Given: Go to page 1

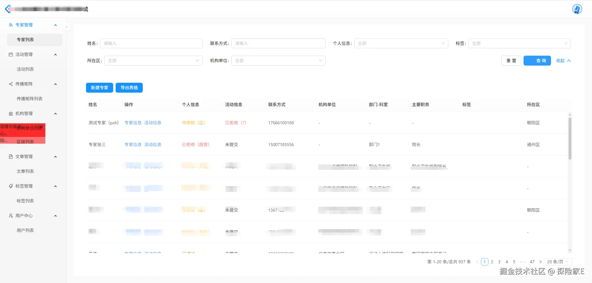Looking at the screenshot, I should 485,262.
